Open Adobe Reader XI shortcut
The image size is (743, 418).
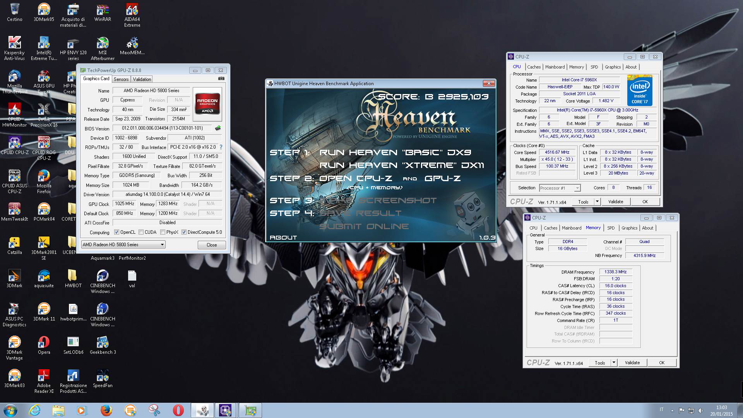tap(44, 382)
